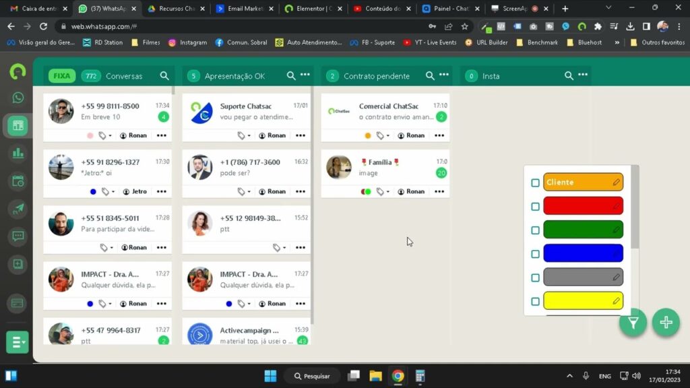Check the Cliente label checkbox
Viewport: 690px width, 388px height.
[535, 183]
